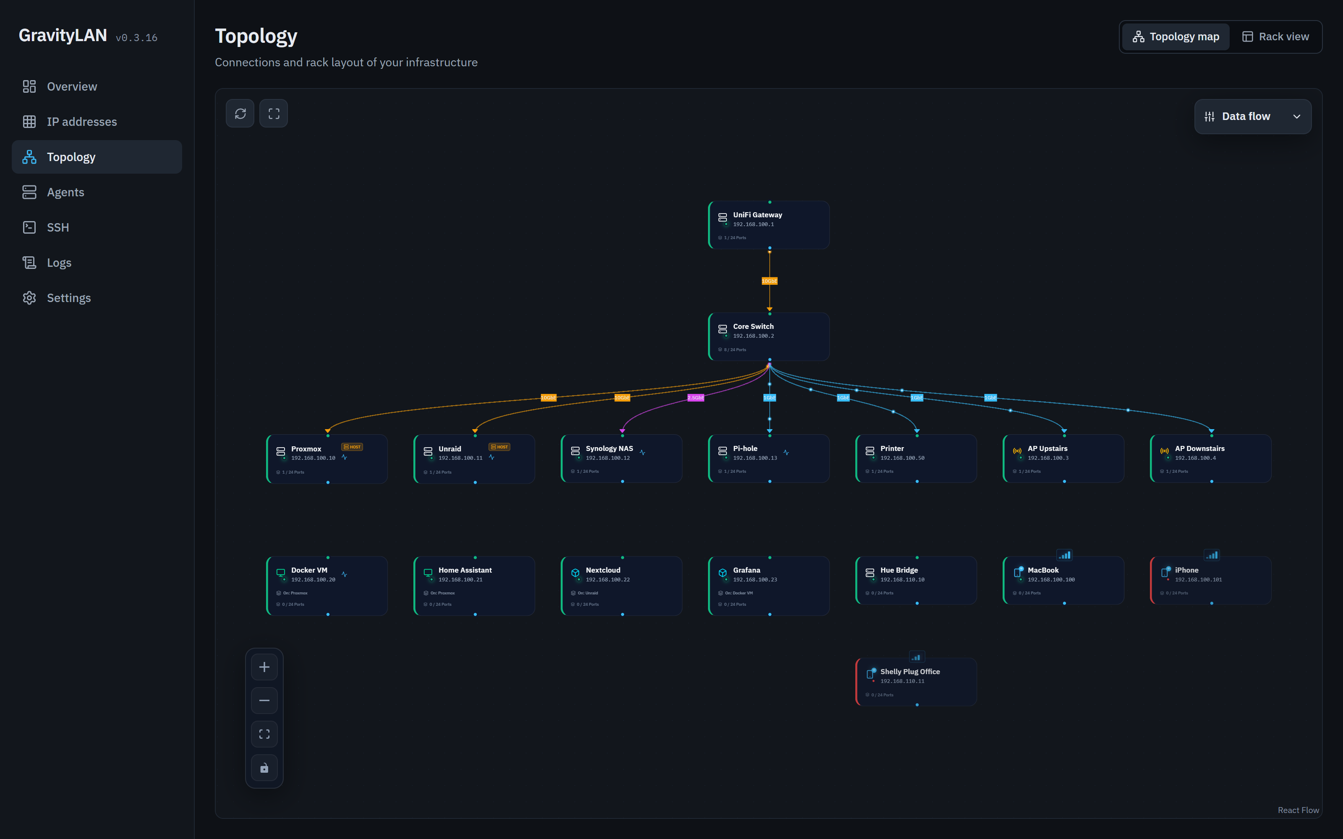Open Settings from the sidebar
Viewport: 1343px width, 839px height.
coord(97,298)
